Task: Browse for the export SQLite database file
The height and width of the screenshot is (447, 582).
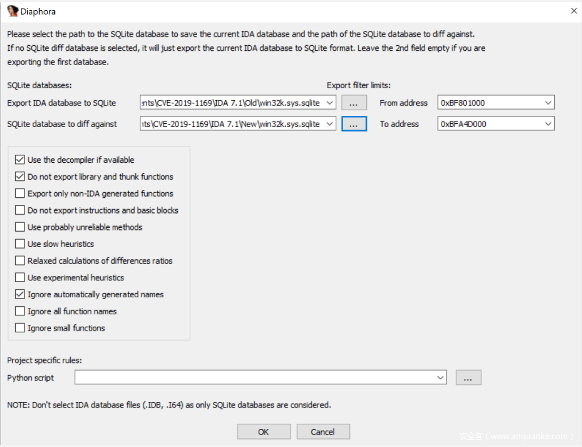Action: click(x=354, y=103)
